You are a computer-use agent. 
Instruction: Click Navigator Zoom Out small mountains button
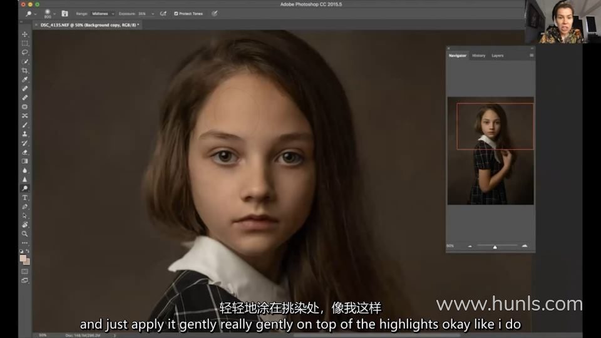470,247
